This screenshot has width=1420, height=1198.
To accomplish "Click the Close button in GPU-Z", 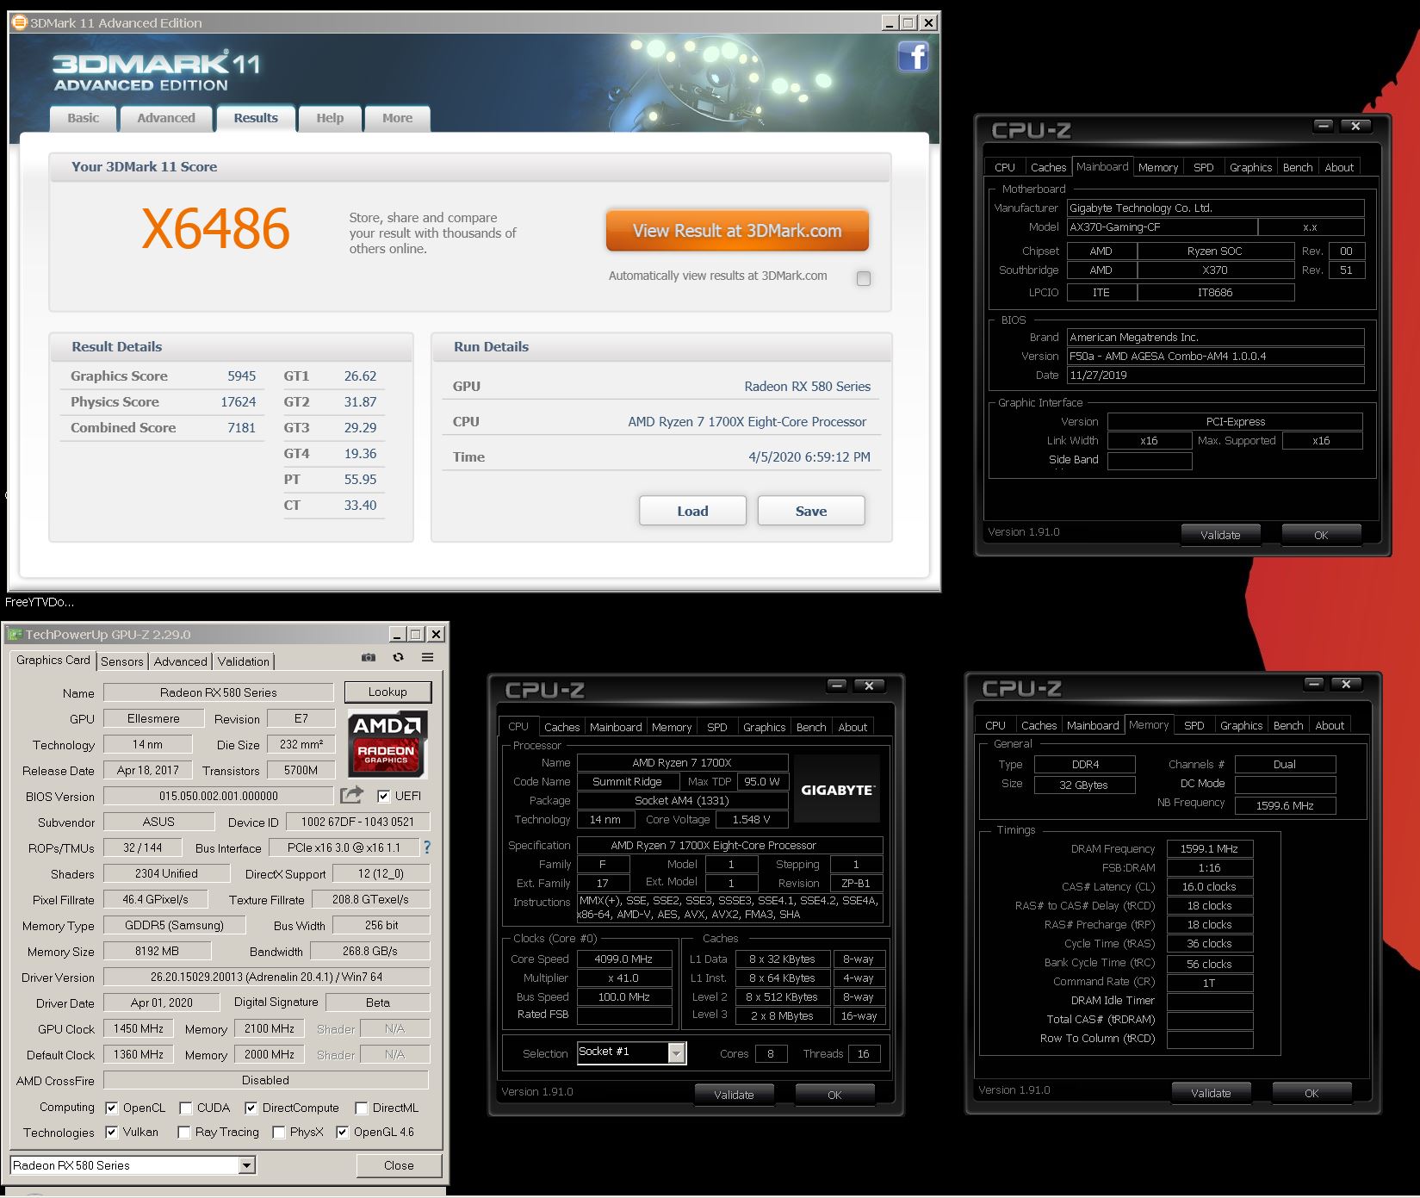I will 399,1165.
